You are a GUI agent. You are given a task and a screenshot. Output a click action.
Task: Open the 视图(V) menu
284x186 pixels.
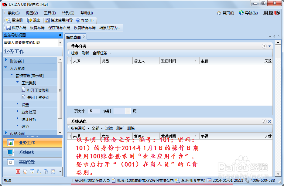click(x=32, y=13)
